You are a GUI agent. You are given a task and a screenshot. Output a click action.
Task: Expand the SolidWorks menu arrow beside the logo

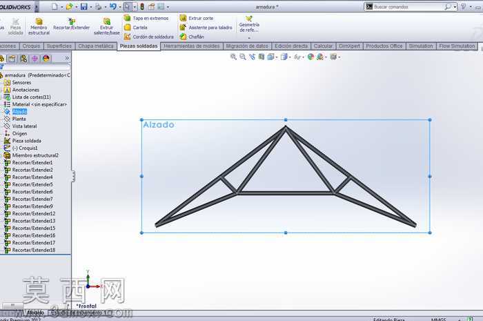(x=37, y=6)
